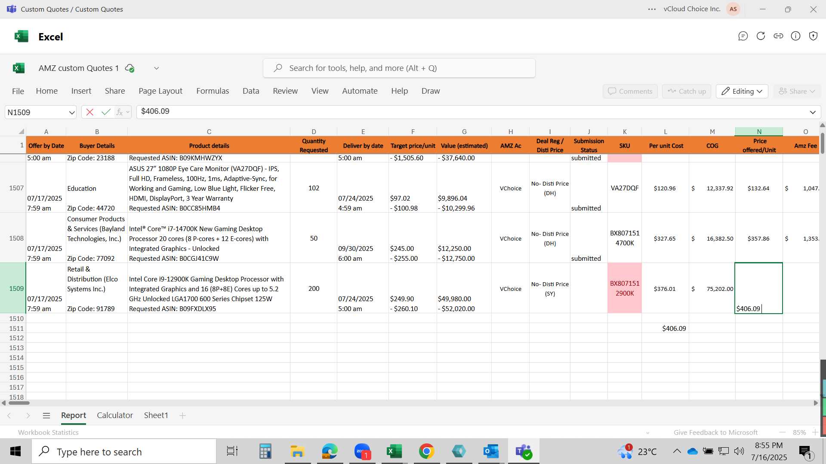This screenshot has height=464, width=826.
Task: Click Workbook Statistics in status bar
Action: pos(48,433)
